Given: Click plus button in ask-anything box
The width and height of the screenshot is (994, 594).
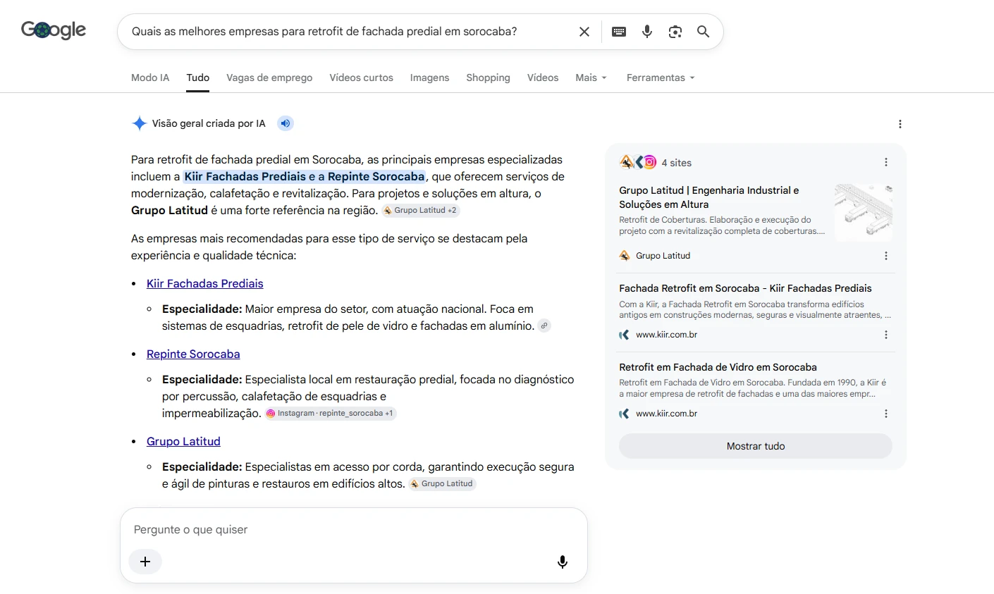Looking at the screenshot, I should coord(145,562).
